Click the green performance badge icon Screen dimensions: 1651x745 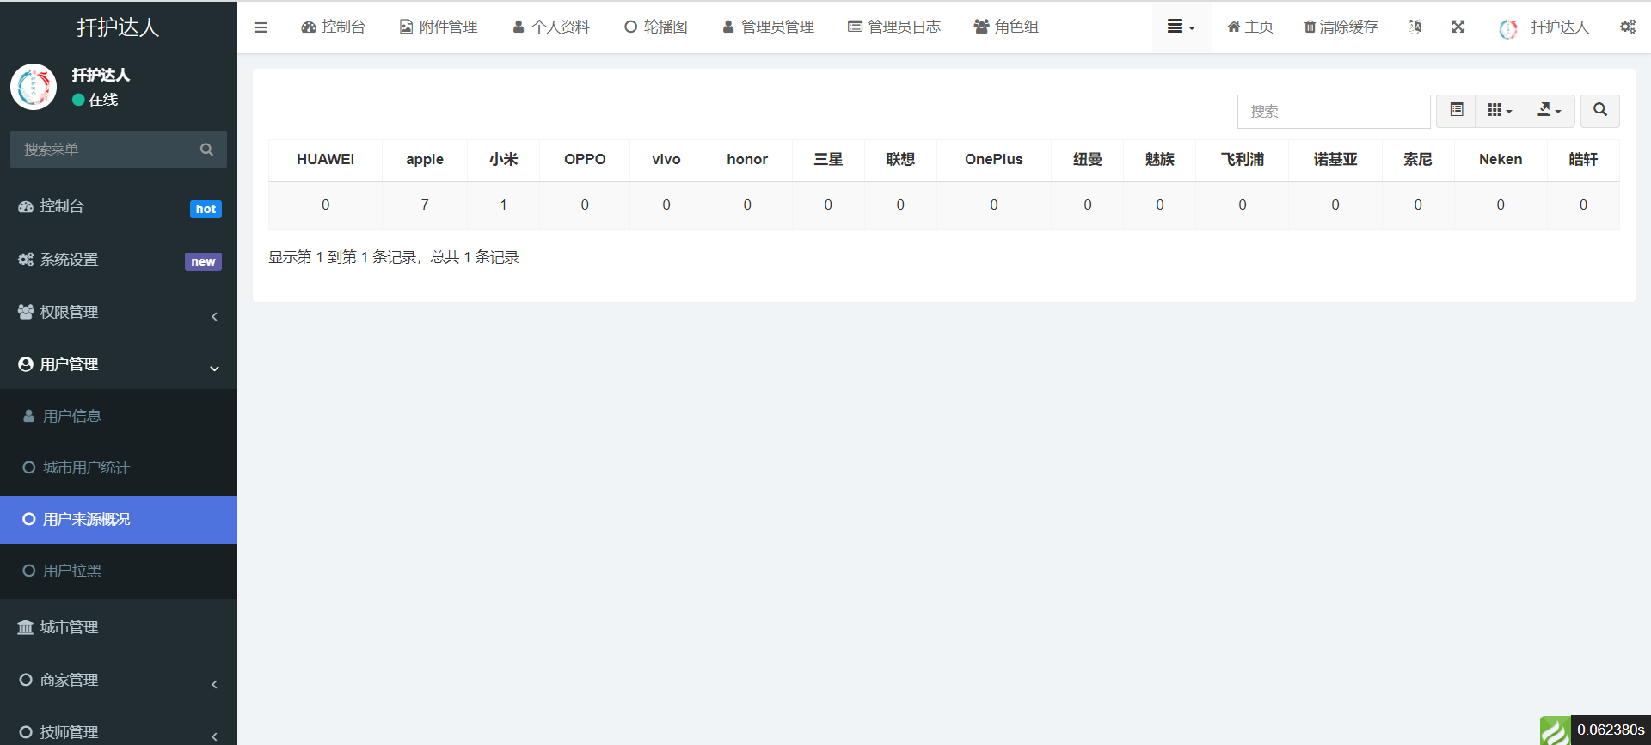[x=1555, y=730]
